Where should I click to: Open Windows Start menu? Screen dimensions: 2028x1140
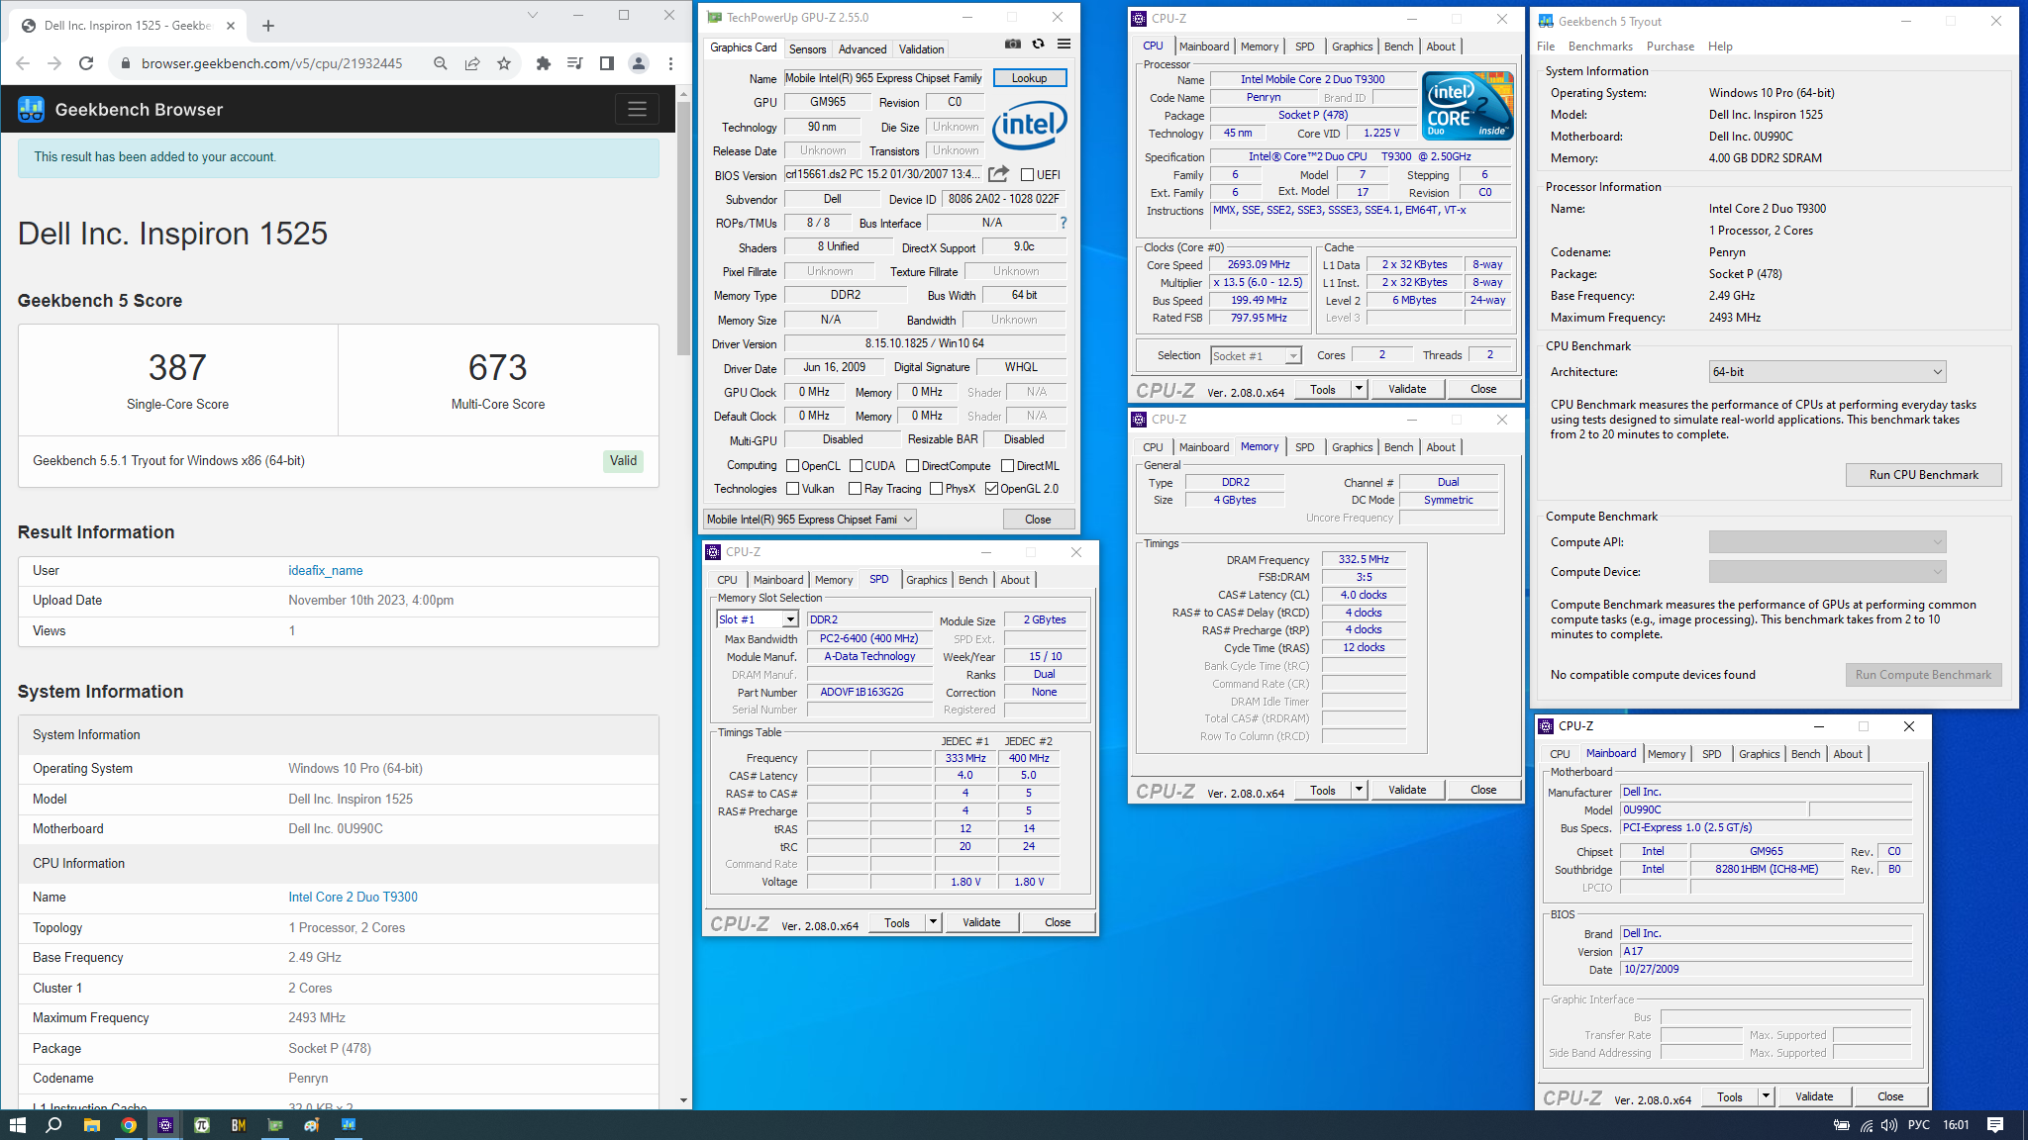click(17, 1125)
